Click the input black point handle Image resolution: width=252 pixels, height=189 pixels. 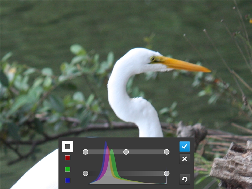pyautogui.click(x=85, y=152)
